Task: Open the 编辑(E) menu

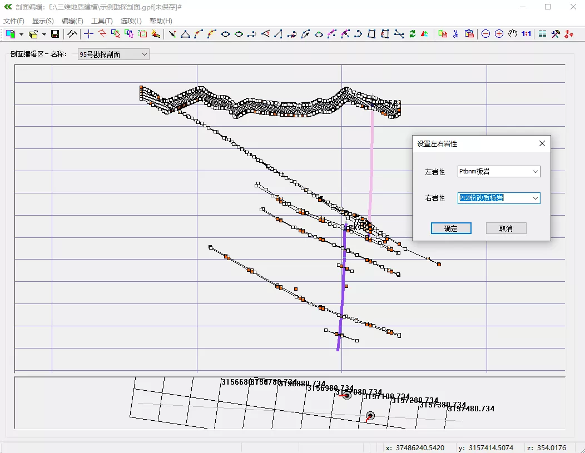Action: coord(72,21)
